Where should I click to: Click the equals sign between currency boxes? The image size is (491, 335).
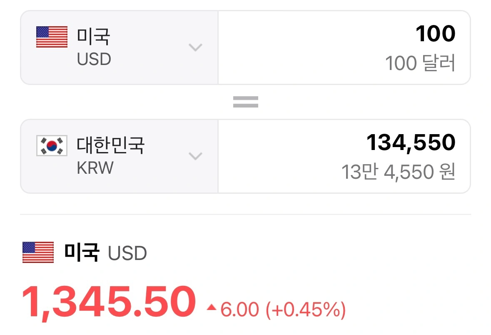point(245,102)
